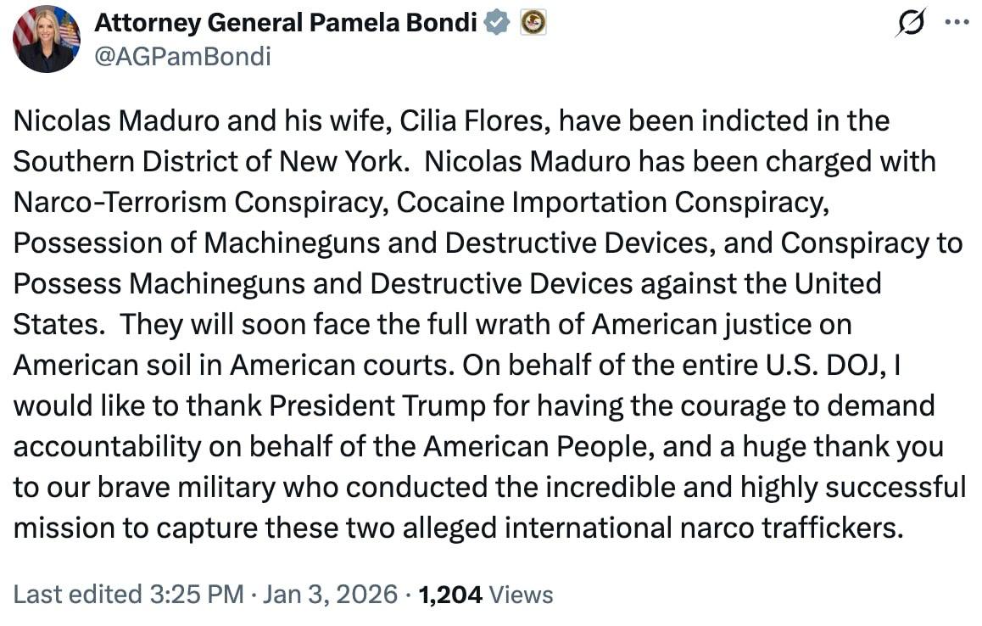This screenshot has width=982, height=626.
Task: Click the DOJ seal affiliation badge
Action: point(533,23)
